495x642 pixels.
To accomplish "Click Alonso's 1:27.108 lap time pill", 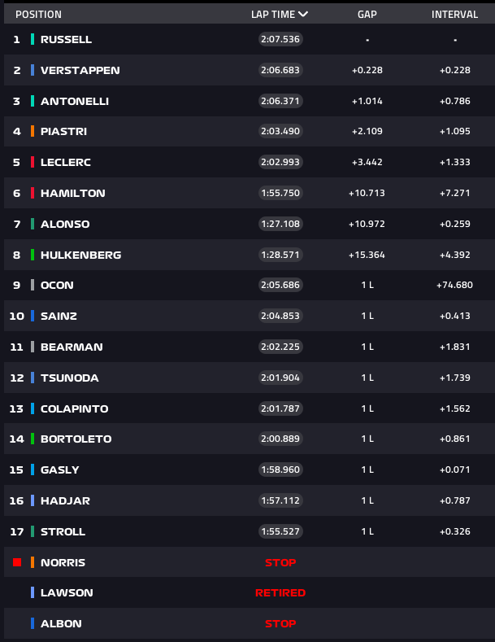I will click(280, 224).
